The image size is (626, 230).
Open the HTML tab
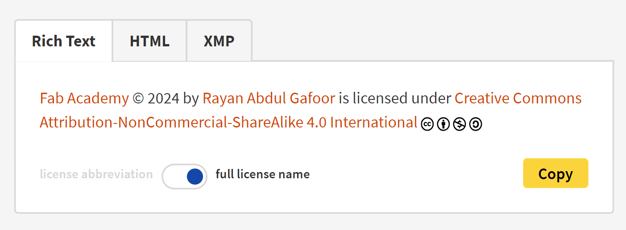pyautogui.click(x=149, y=41)
